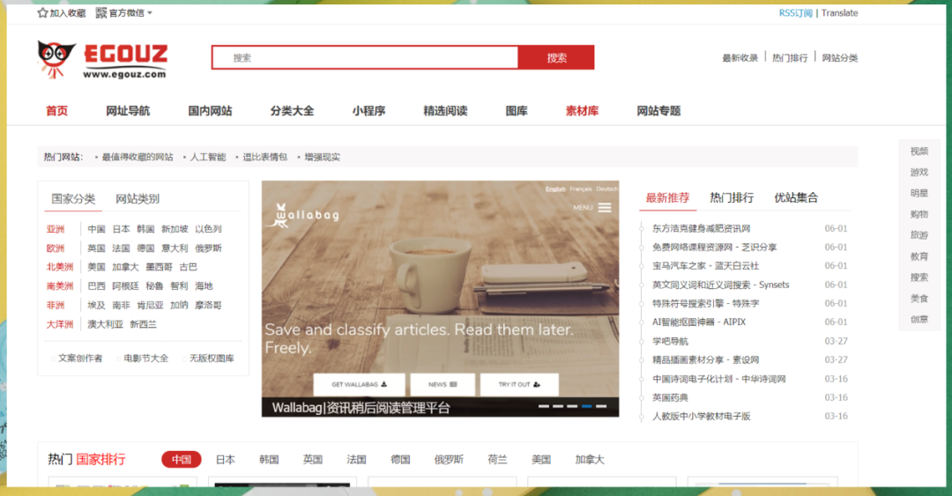Open AI智能抠图神器 - AIPIX entry

(x=699, y=322)
